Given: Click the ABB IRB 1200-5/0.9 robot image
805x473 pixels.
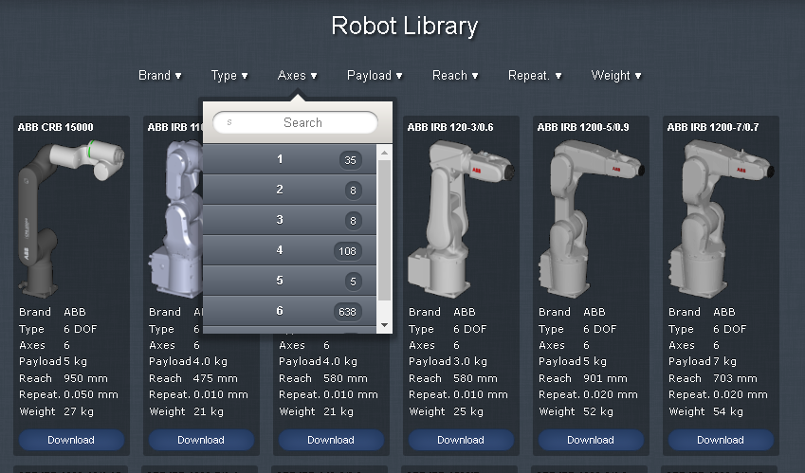Looking at the screenshot, I should [591, 218].
